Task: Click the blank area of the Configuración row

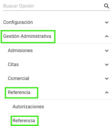Action: point(68,22)
